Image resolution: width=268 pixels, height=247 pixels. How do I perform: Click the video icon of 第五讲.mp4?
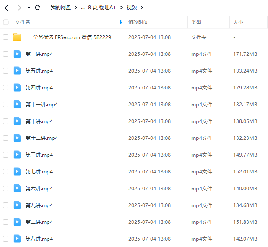[x=17, y=71]
